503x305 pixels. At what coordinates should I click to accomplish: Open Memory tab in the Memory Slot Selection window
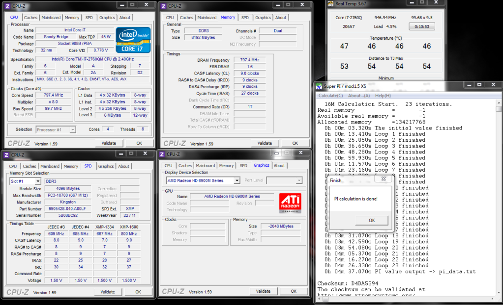[71, 166]
